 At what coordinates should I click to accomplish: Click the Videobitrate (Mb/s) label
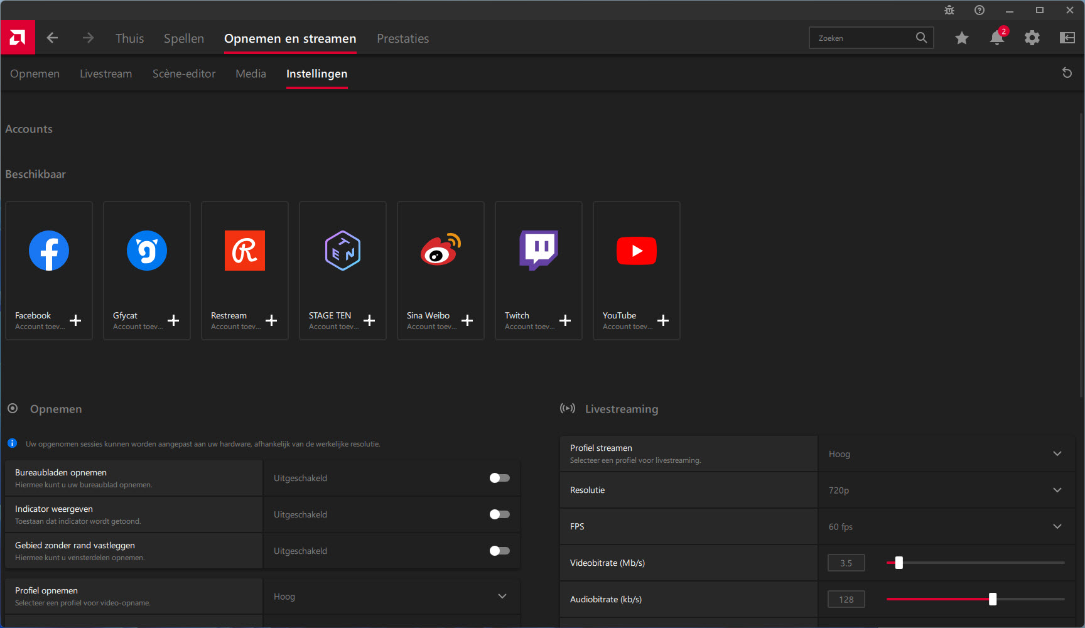(x=607, y=563)
